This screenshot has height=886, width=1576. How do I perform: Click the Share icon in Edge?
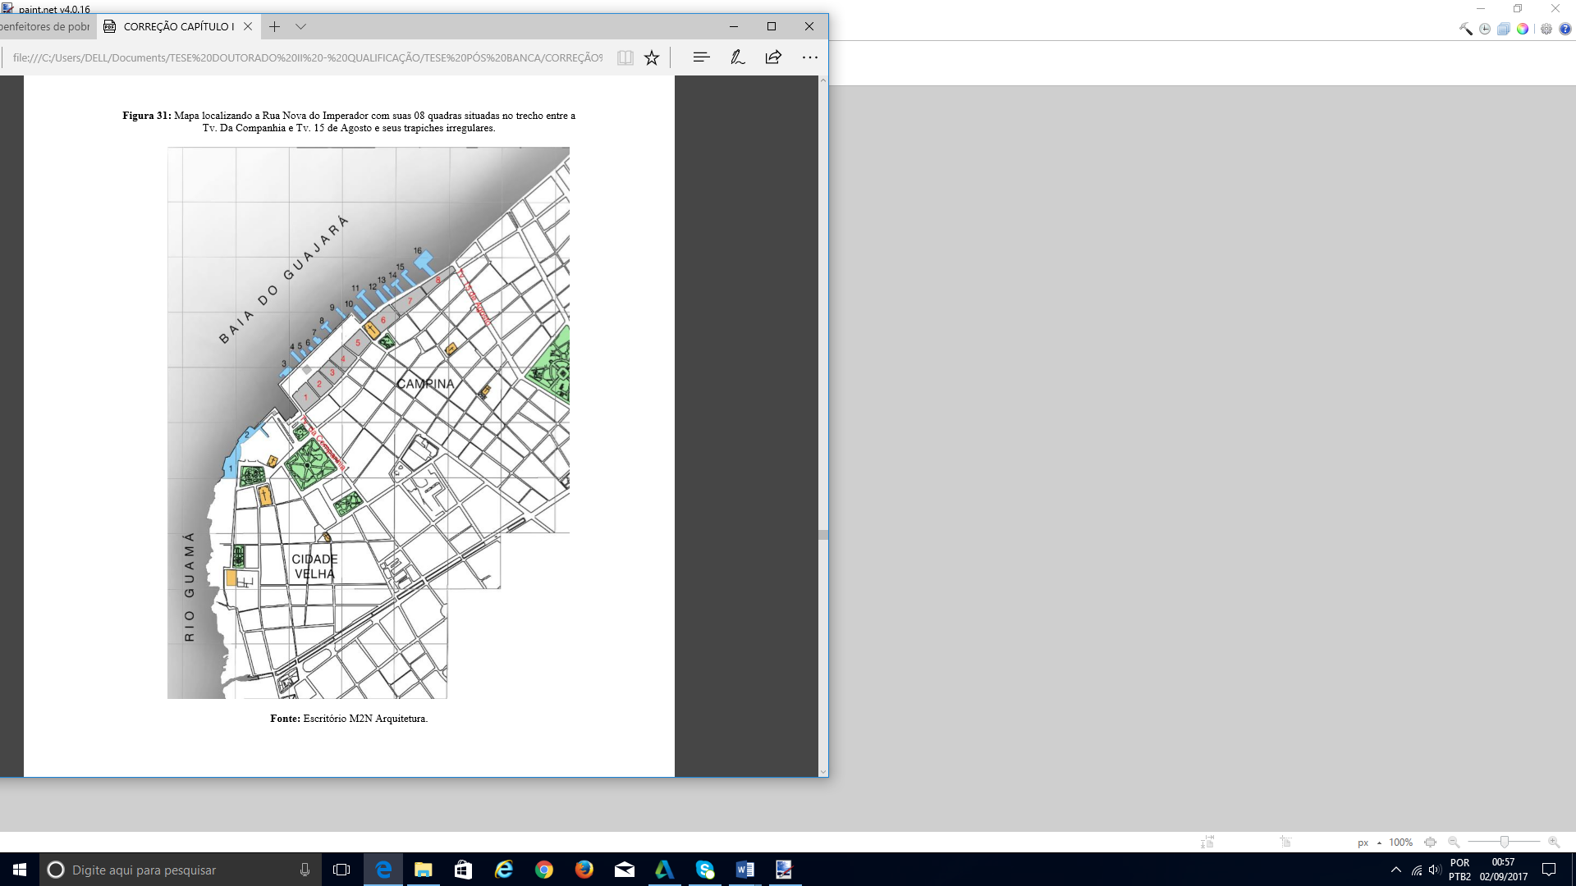click(x=773, y=57)
